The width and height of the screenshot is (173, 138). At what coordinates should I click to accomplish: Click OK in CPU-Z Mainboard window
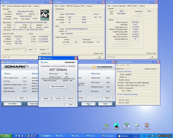coord(100,57)
